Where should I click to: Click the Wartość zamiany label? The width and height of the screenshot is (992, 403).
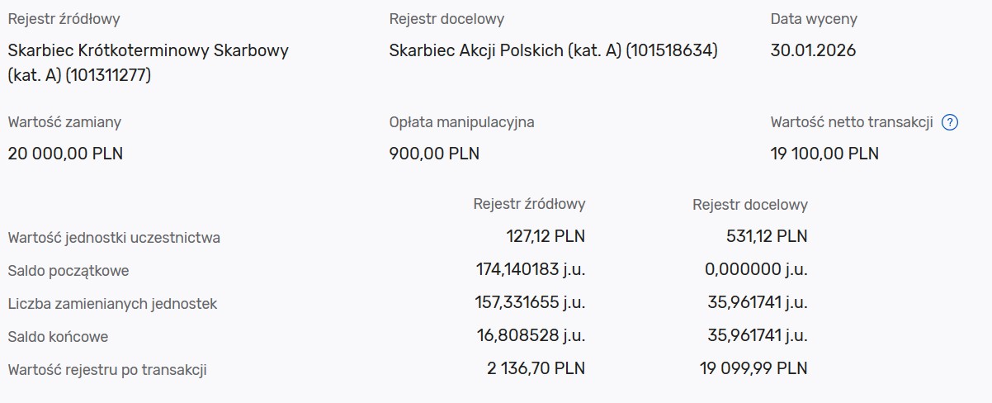(64, 122)
